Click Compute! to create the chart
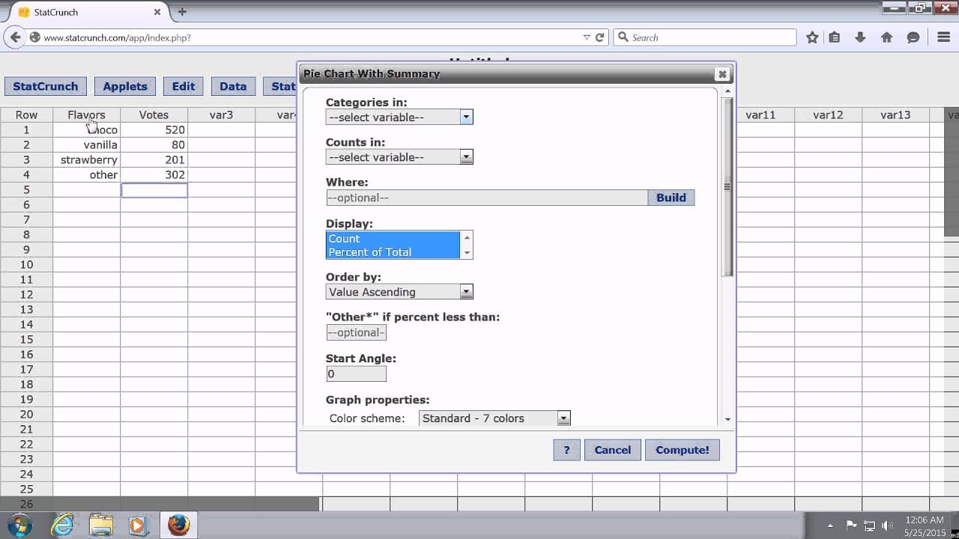Image resolution: width=959 pixels, height=539 pixels. [682, 450]
